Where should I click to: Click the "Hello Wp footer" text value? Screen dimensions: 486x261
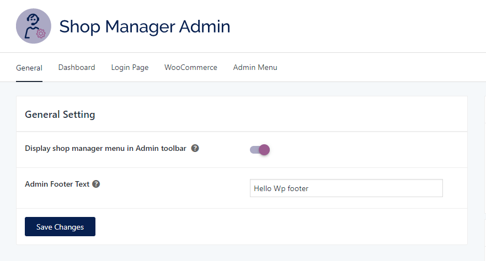[281, 188]
